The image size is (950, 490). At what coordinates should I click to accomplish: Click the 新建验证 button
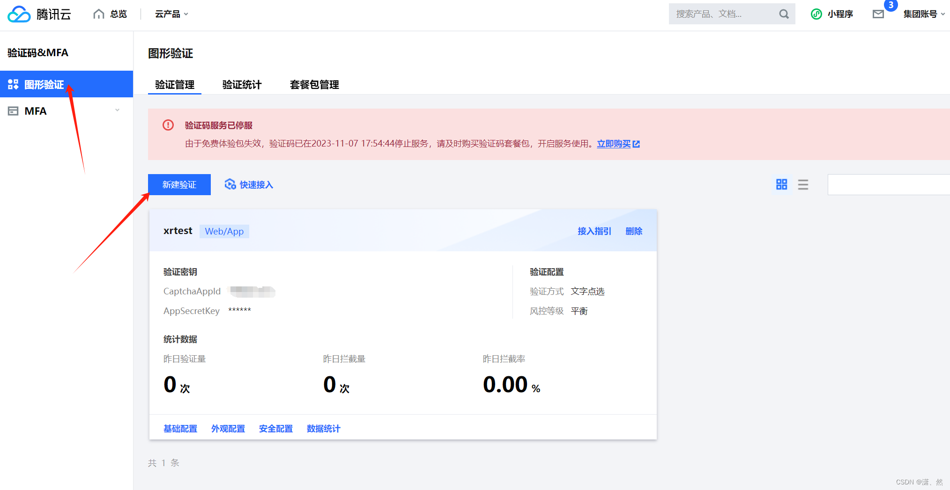[x=179, y=184]
